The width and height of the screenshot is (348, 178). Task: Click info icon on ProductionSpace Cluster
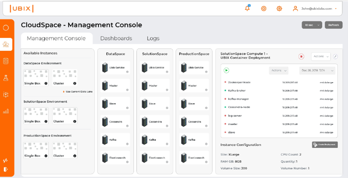(x=75, y=156)
